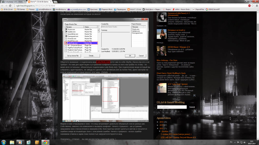Open С новым 2013 годом post link
The width and height of the screenshot is (259, 145).
176,134
